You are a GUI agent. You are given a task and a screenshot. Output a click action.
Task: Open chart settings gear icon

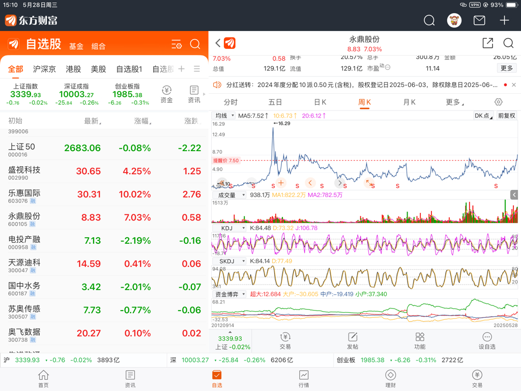point(499,102)
